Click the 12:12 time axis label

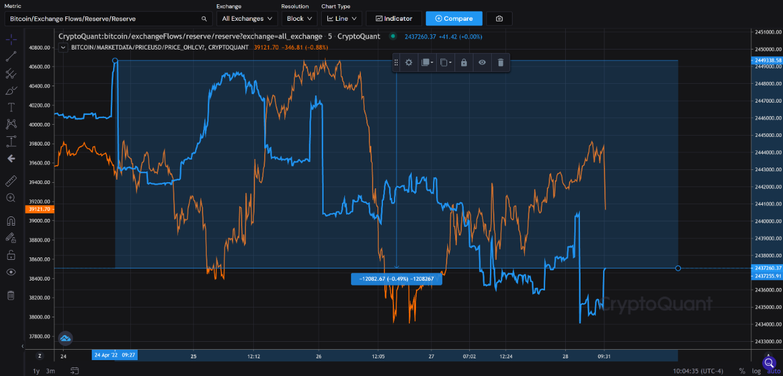coord(254,356)
